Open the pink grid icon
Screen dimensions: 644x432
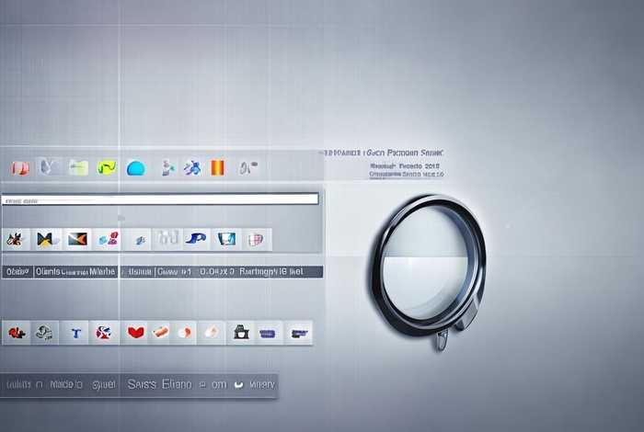(x=256, y=240)
